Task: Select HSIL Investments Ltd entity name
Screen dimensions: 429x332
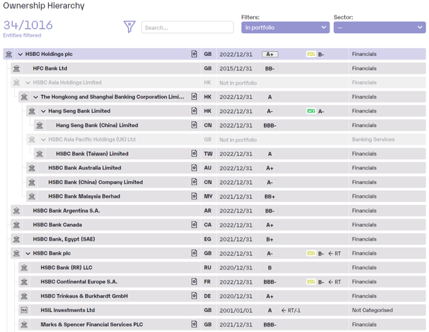Action: (68, 310)
